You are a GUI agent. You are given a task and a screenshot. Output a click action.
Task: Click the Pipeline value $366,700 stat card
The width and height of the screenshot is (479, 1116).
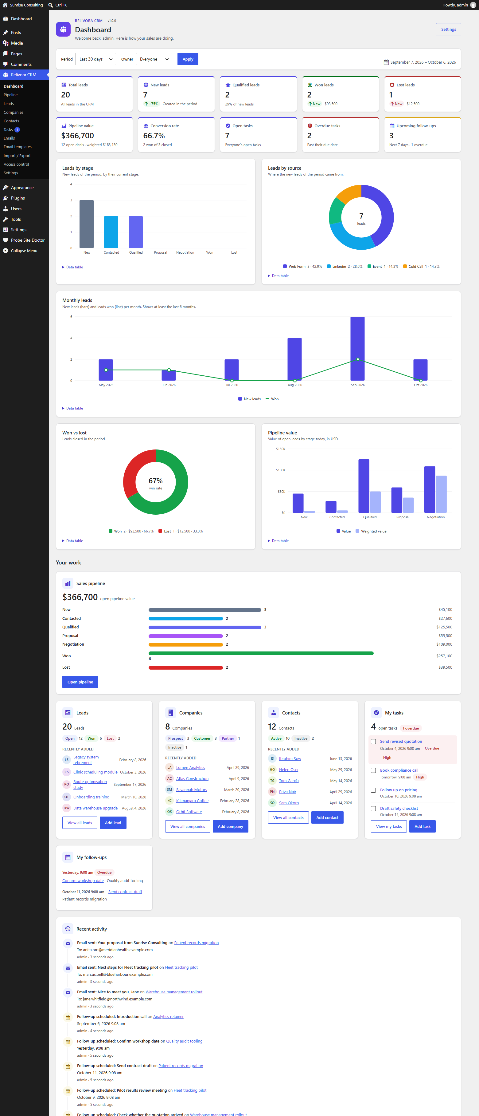pyautogui.click(x=94, y=135)
